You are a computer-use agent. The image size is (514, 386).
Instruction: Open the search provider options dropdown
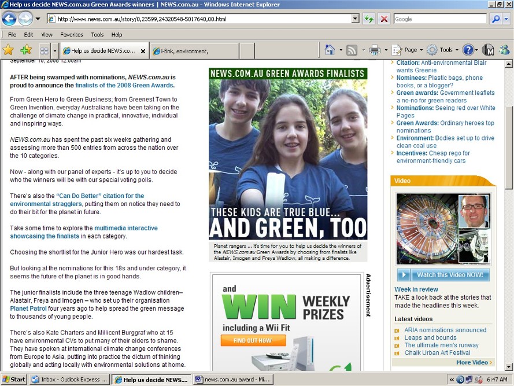click(x=506, y=19)
